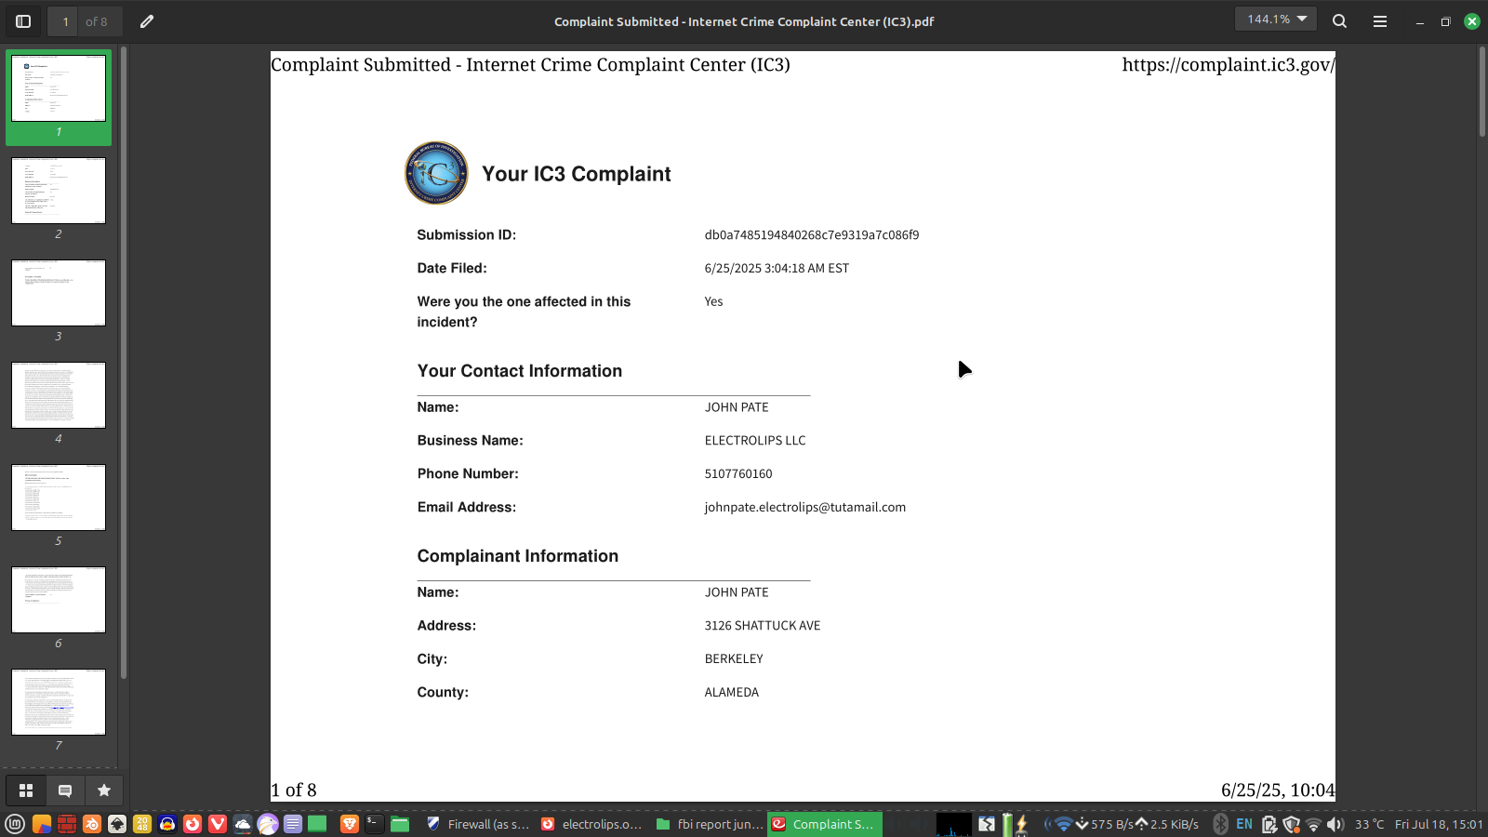Activate the pencil annotation tool
Screen dimensions: 1488x837
pyautogui.click(x=147, y=21)
